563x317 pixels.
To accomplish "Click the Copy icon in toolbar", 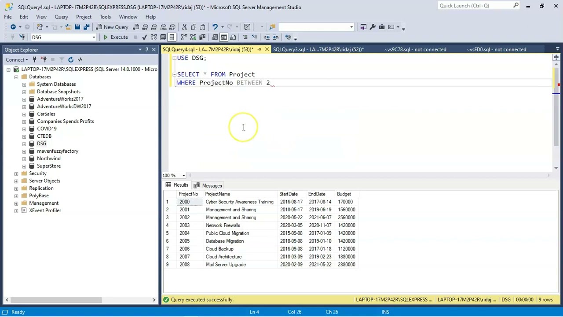I will pos(194,27).
